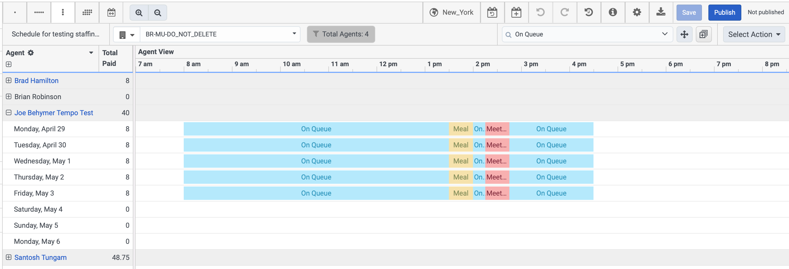Open the schedule info icon
This screenshot has width=789, height=269.
coord(613,12)
